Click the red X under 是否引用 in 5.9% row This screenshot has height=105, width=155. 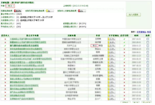click(124, 69)
